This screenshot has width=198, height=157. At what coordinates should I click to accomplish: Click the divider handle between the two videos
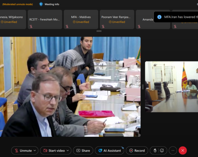tap(143, 87)
